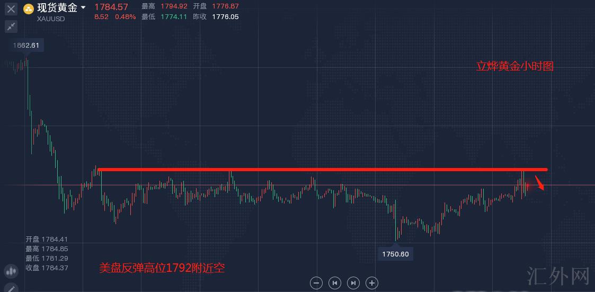This screenshot has height=292, width=595.
Task: Click the current price 1784.57
Action: point(111,7)
